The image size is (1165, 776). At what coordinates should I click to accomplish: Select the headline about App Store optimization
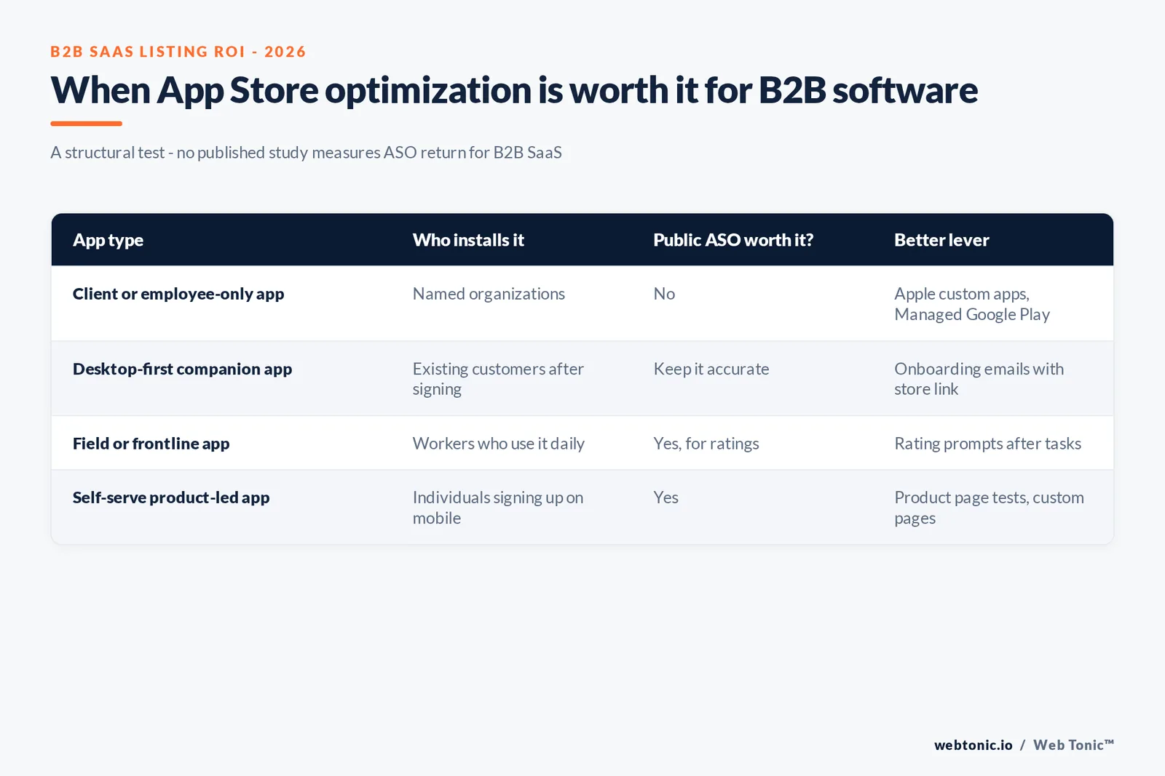[514, 90]
